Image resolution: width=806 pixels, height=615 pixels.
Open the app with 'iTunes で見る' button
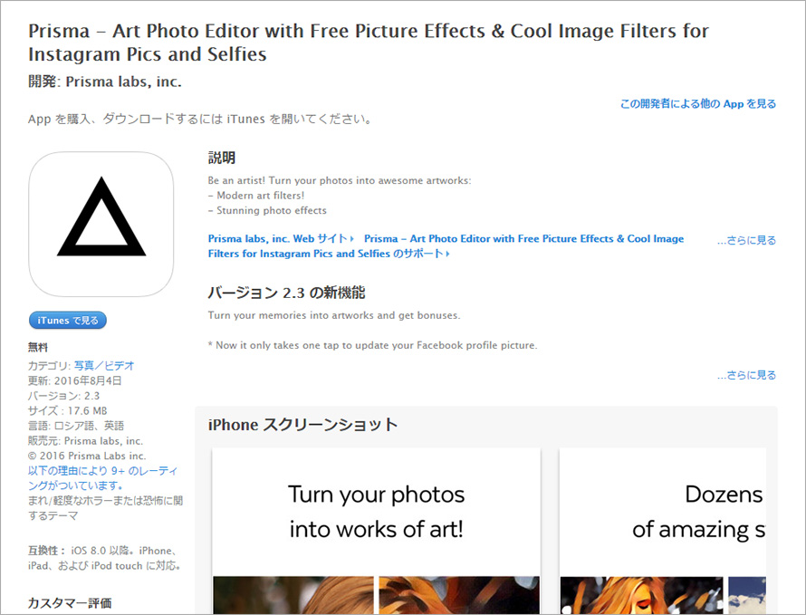coord(68,321)
